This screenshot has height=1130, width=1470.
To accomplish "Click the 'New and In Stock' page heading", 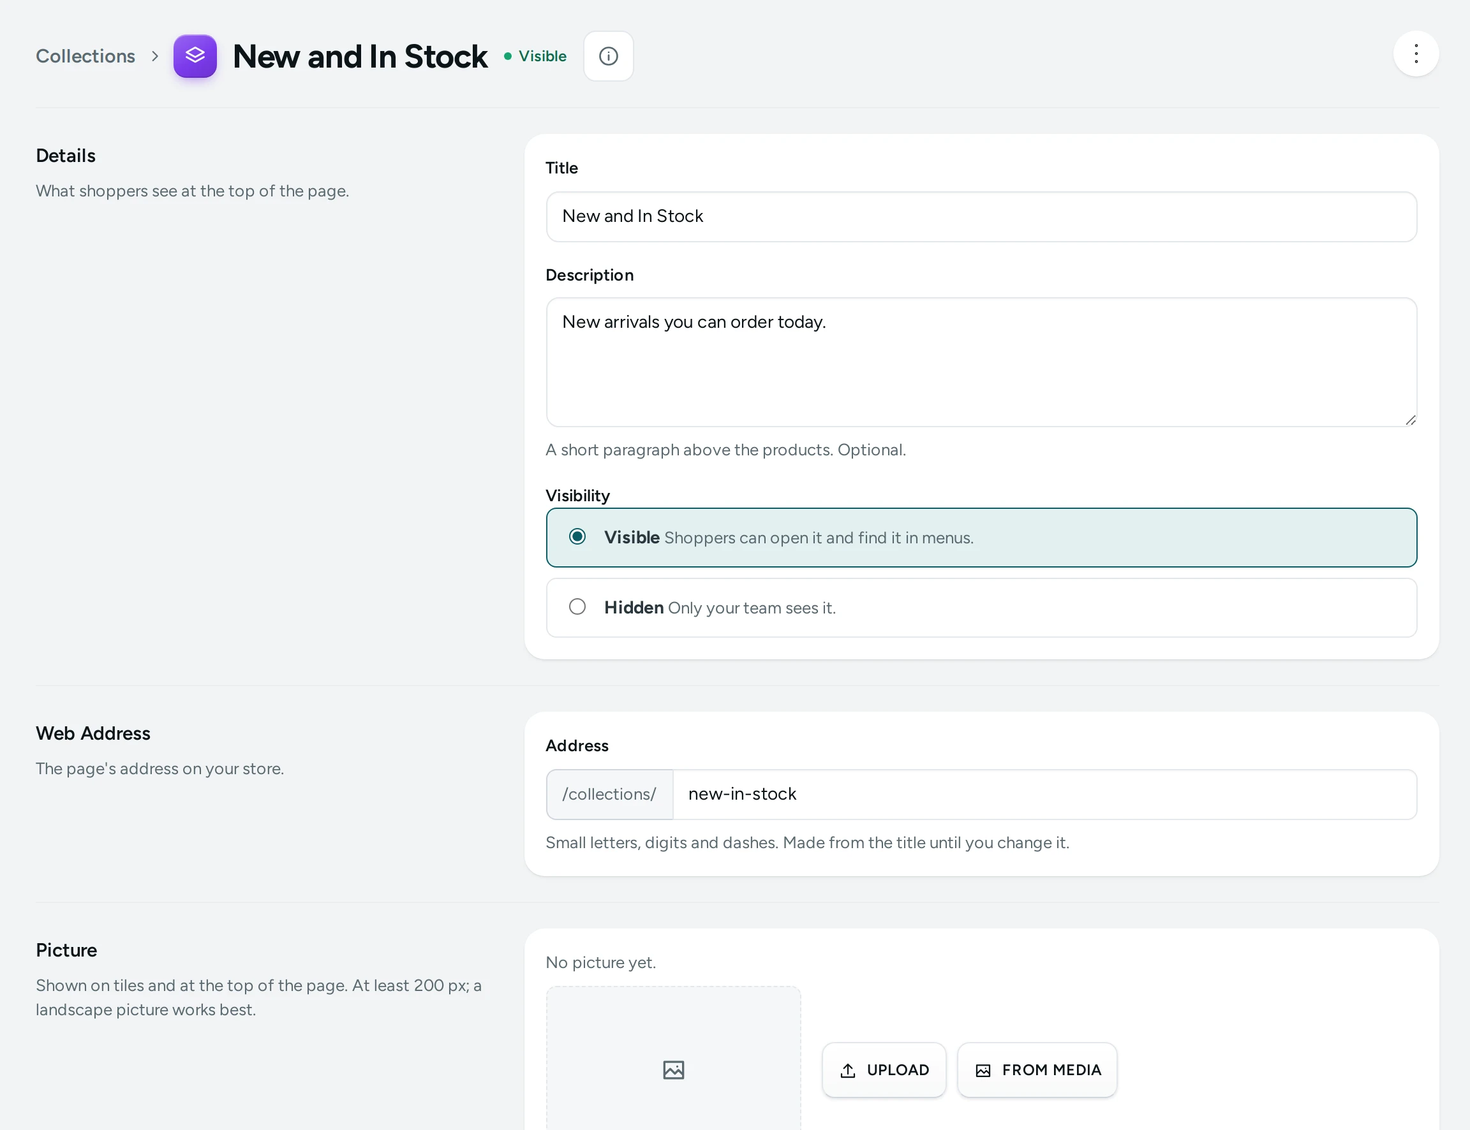I will click(360, 57).
